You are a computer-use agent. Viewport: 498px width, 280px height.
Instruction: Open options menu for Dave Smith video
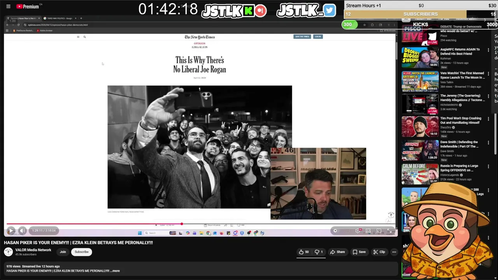click(488, 143)
